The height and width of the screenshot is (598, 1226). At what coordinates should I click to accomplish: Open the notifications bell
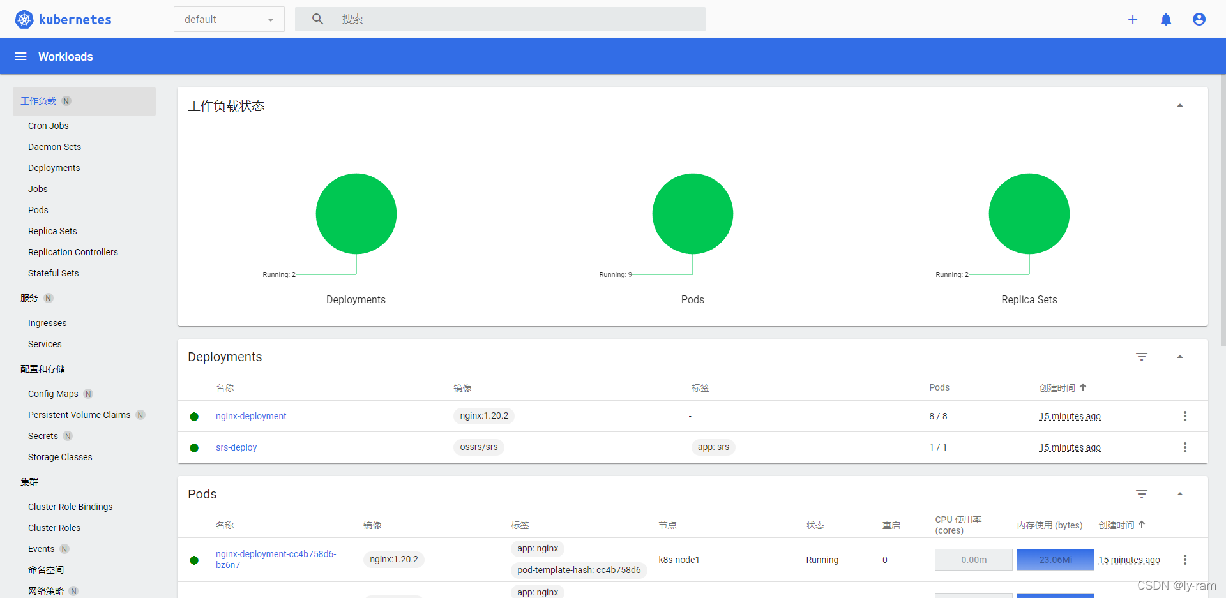tap(1166, 19)
